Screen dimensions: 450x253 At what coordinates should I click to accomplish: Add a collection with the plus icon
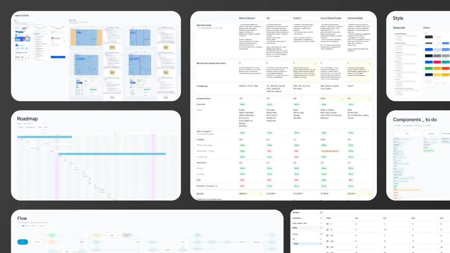[x=321, y=218]
